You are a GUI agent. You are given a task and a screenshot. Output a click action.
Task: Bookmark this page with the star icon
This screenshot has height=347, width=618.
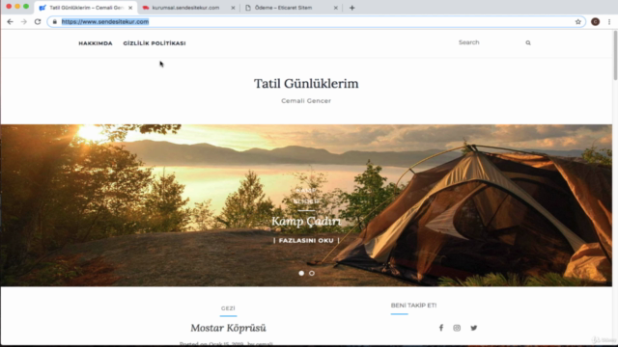click(x=577, y=21)
